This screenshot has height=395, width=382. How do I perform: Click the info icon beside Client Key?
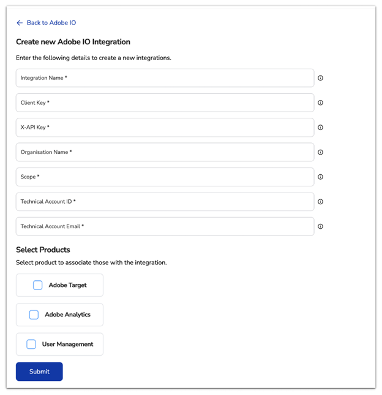click(x=320, y=103)
